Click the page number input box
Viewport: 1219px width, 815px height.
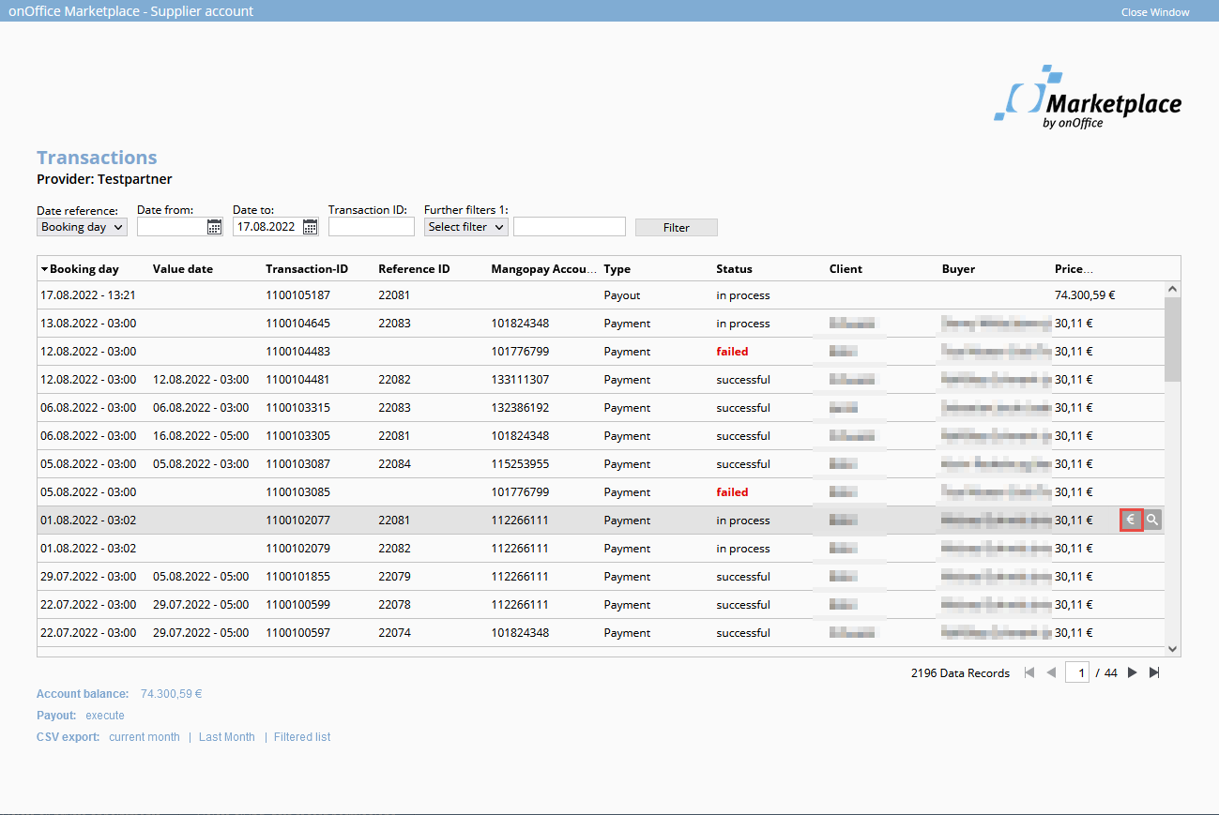1077,672
